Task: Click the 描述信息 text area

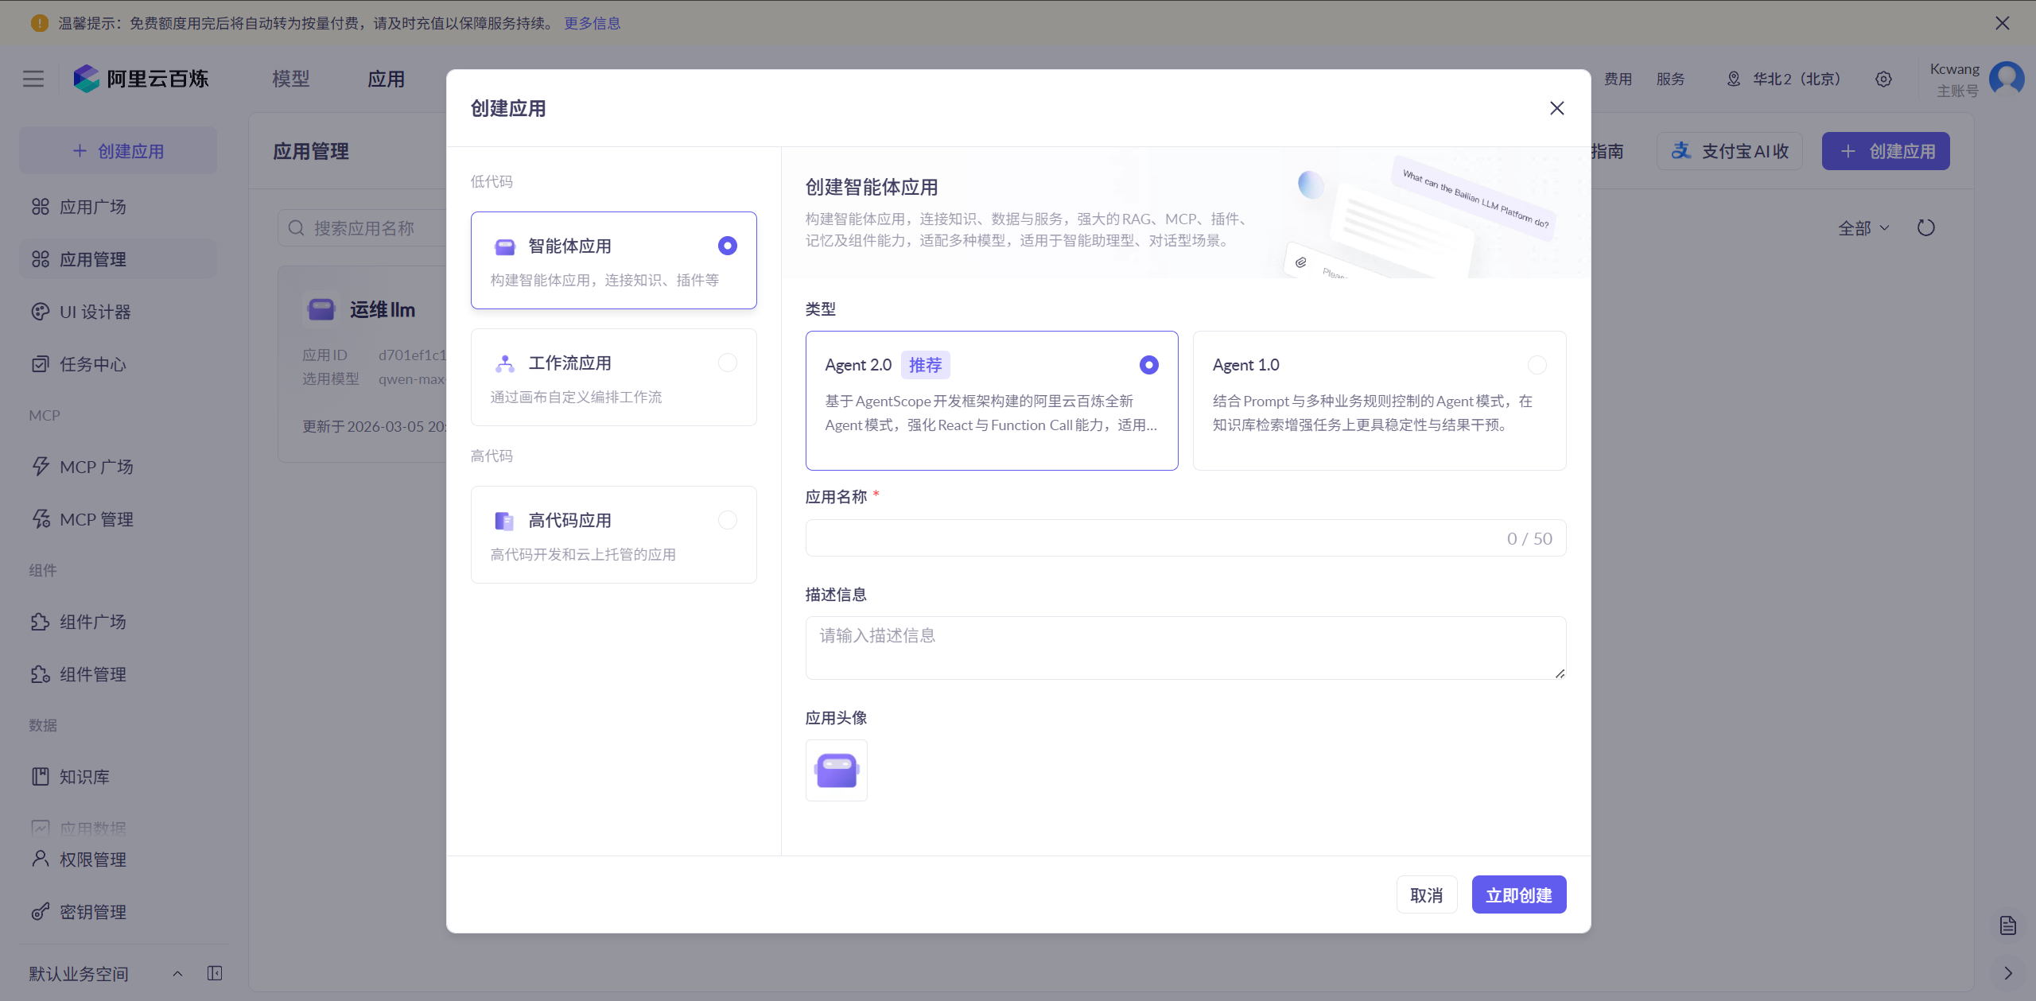Action: (1185, 648)
